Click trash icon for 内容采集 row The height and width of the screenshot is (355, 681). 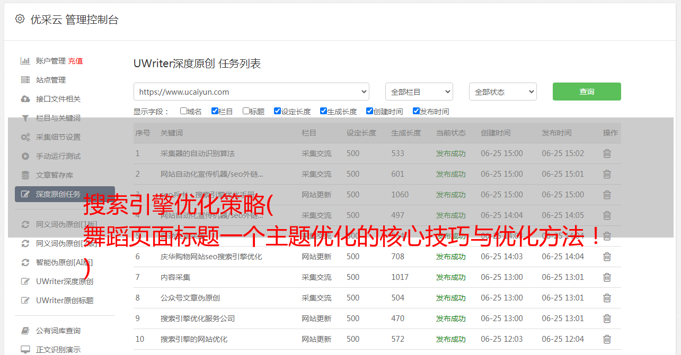[607, 277]
